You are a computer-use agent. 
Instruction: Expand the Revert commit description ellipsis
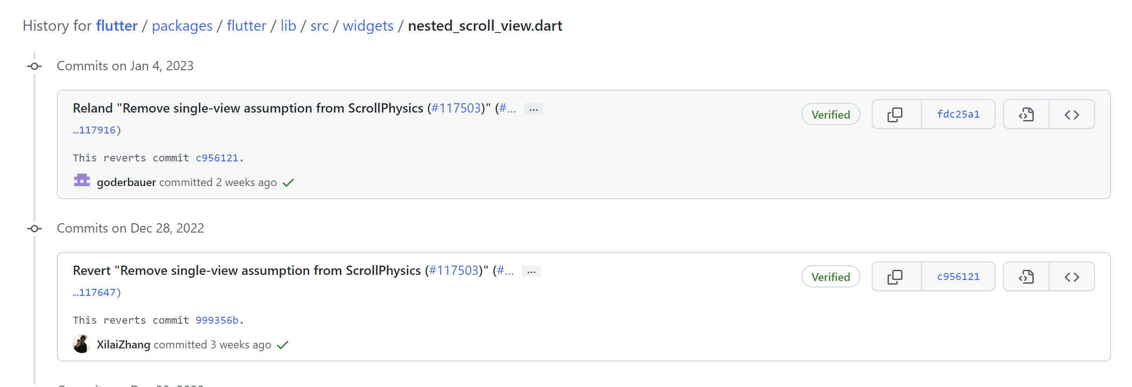[x=531, y=271]
